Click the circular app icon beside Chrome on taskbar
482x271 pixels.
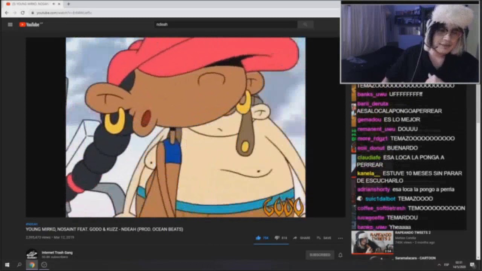[x=44, y=265]
